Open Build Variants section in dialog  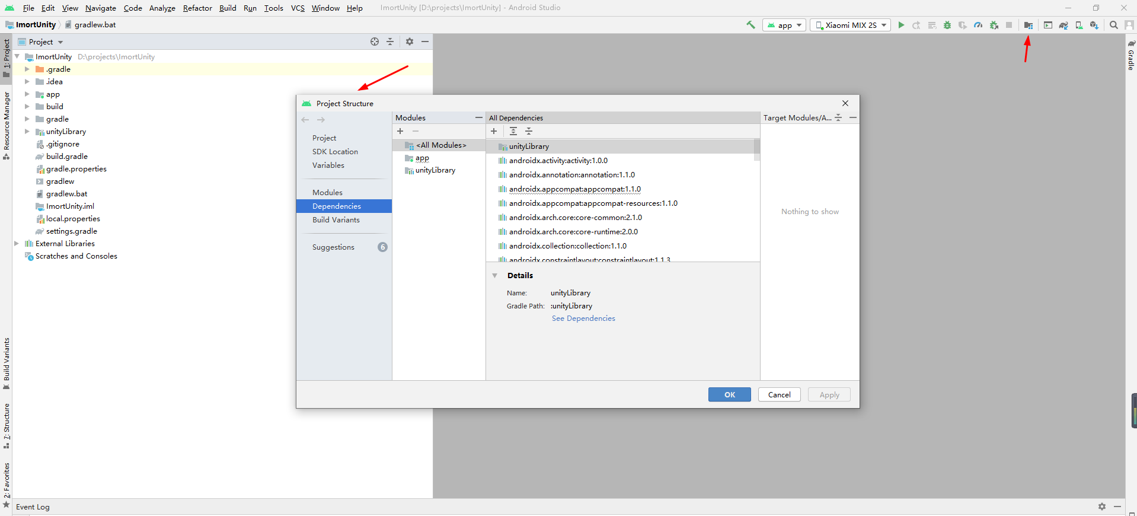[x=336, y=220]
